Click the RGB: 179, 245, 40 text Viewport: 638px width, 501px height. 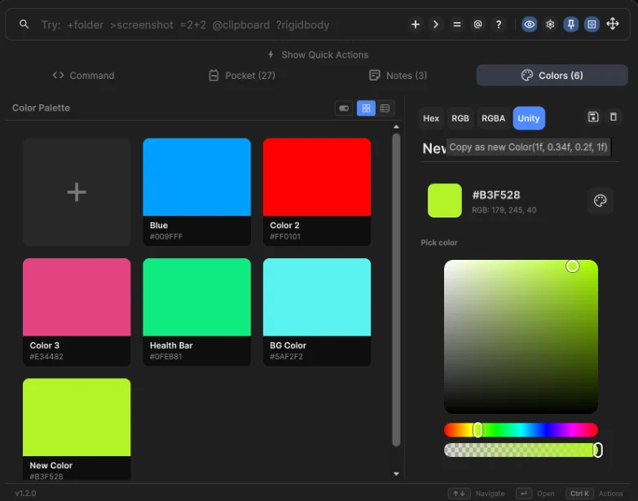[x=504, y=210]
